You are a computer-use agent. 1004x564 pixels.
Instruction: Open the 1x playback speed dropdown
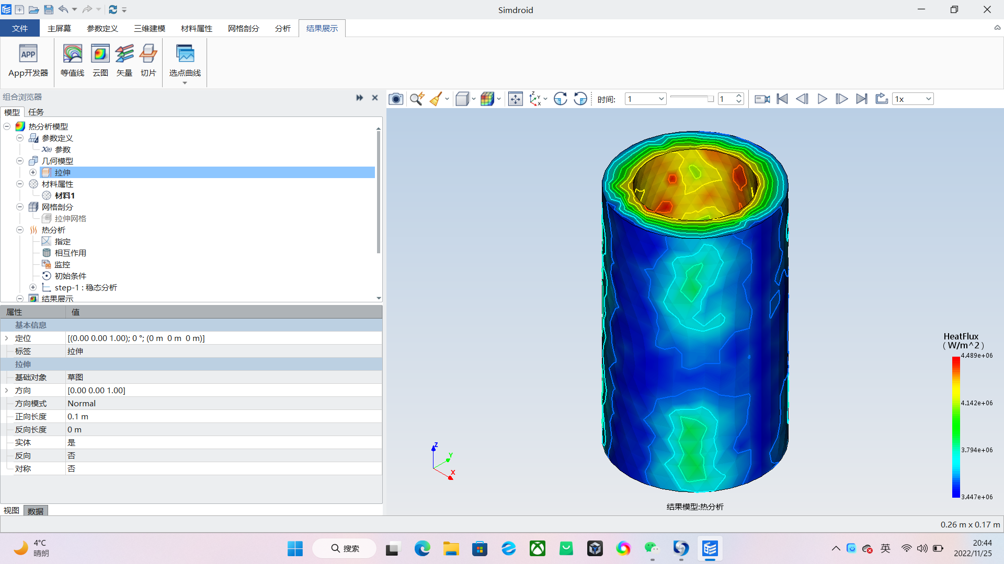tap(913, 99)
